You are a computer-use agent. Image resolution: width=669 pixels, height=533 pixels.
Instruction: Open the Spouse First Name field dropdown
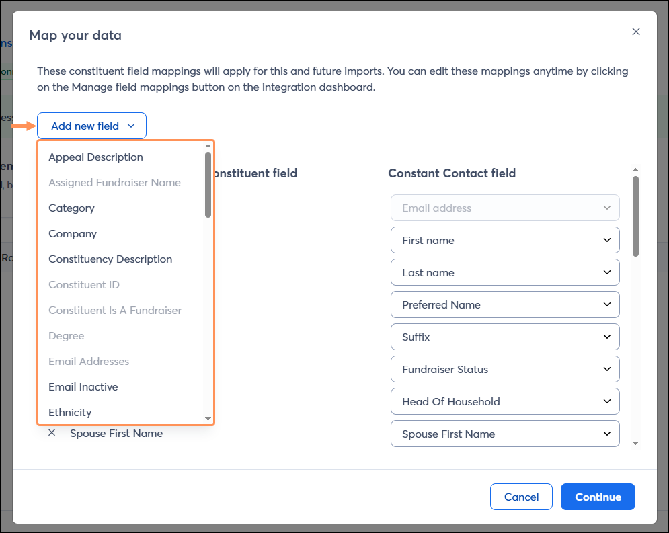coord(504,434)
